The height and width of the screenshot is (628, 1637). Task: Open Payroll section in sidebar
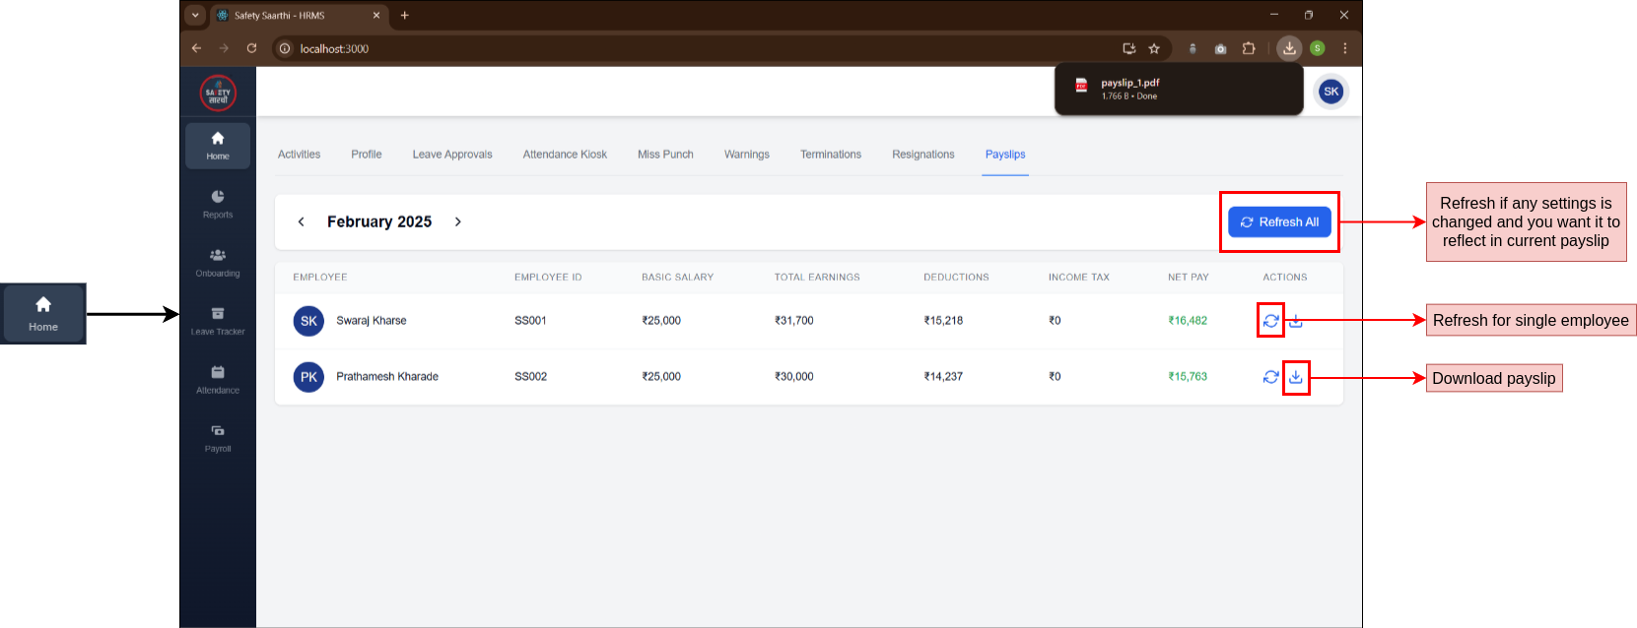click(218, 437)
